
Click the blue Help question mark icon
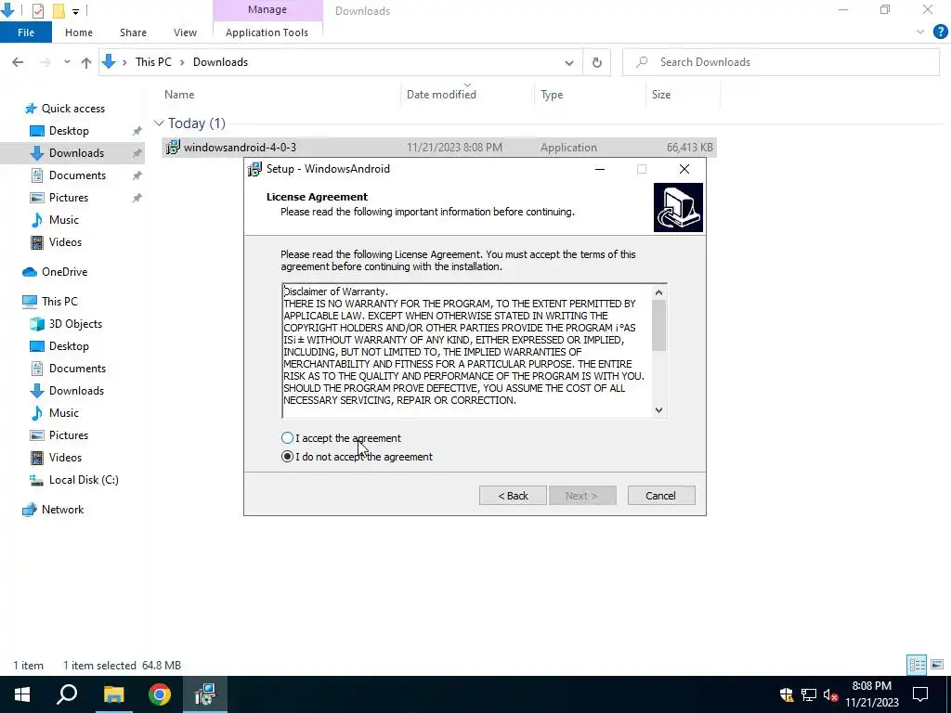(940, 32)
